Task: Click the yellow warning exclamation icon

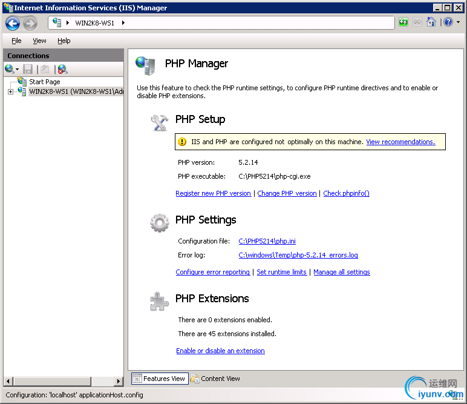Action: point(182,142)
